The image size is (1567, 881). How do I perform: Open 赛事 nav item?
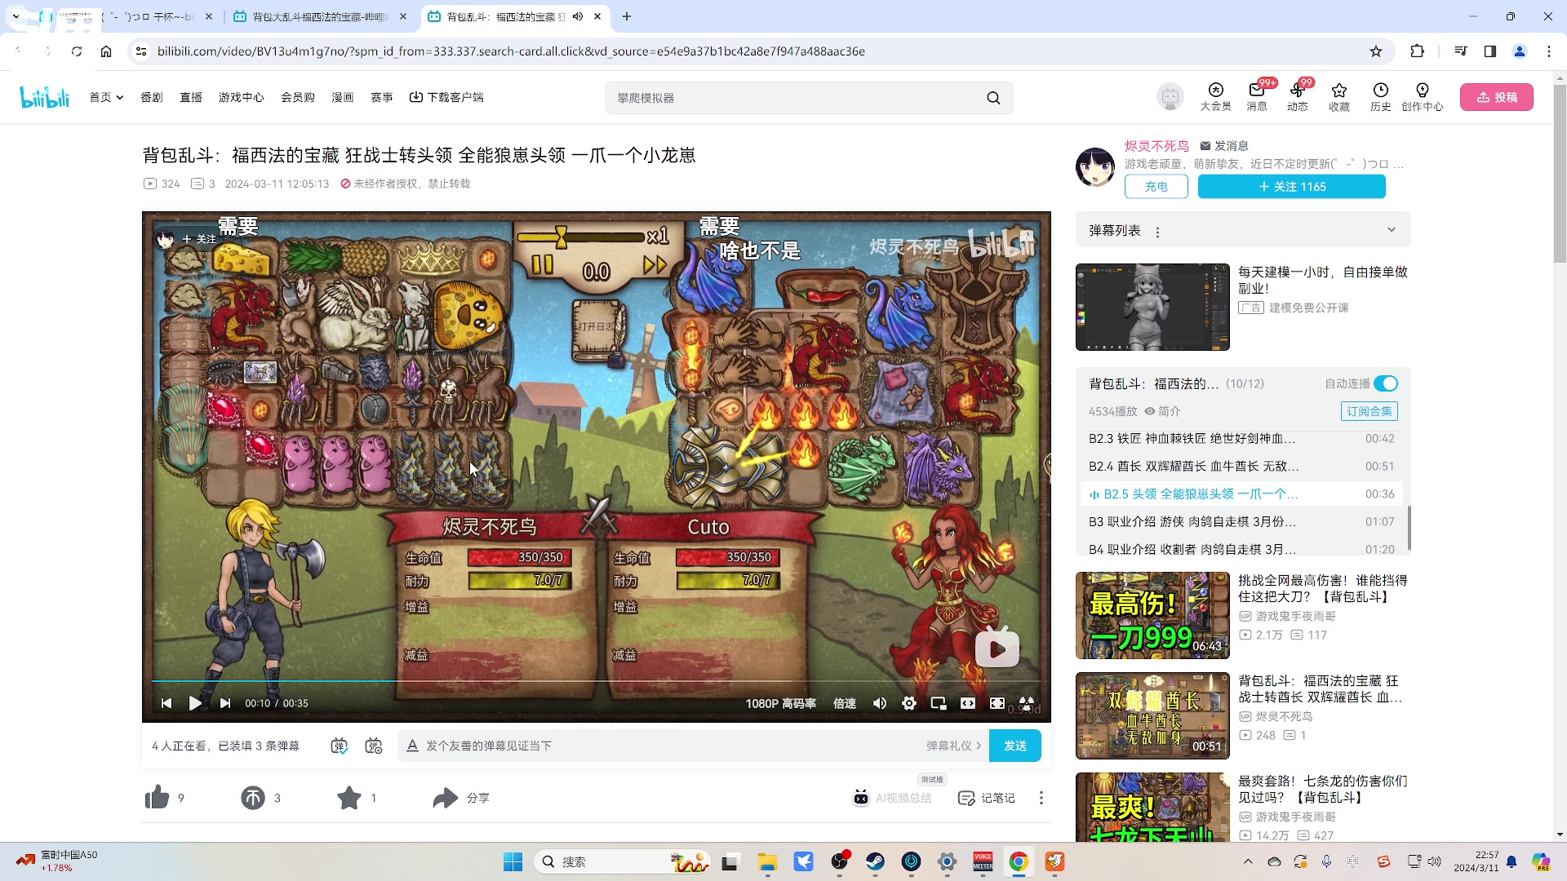click(381, 97)
